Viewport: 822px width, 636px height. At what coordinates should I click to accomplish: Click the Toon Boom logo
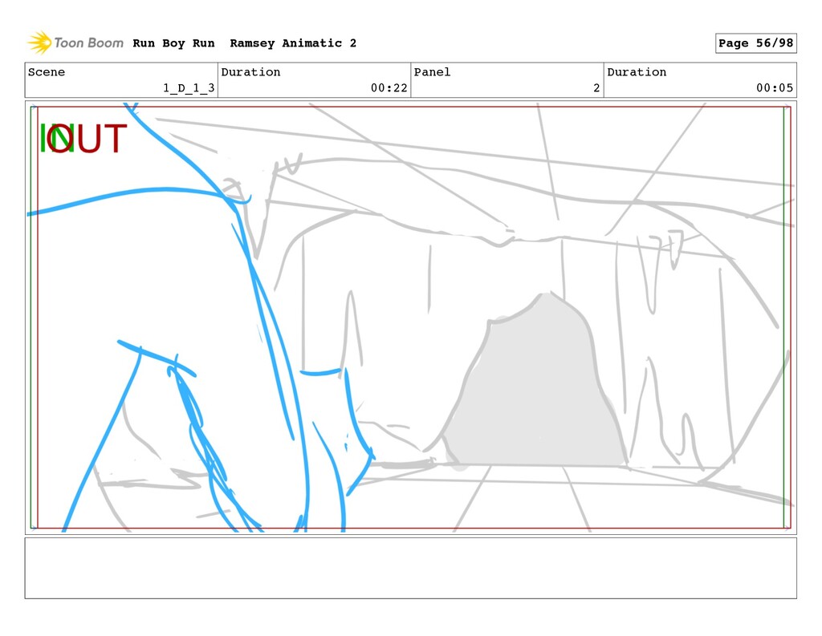[75, 43]
